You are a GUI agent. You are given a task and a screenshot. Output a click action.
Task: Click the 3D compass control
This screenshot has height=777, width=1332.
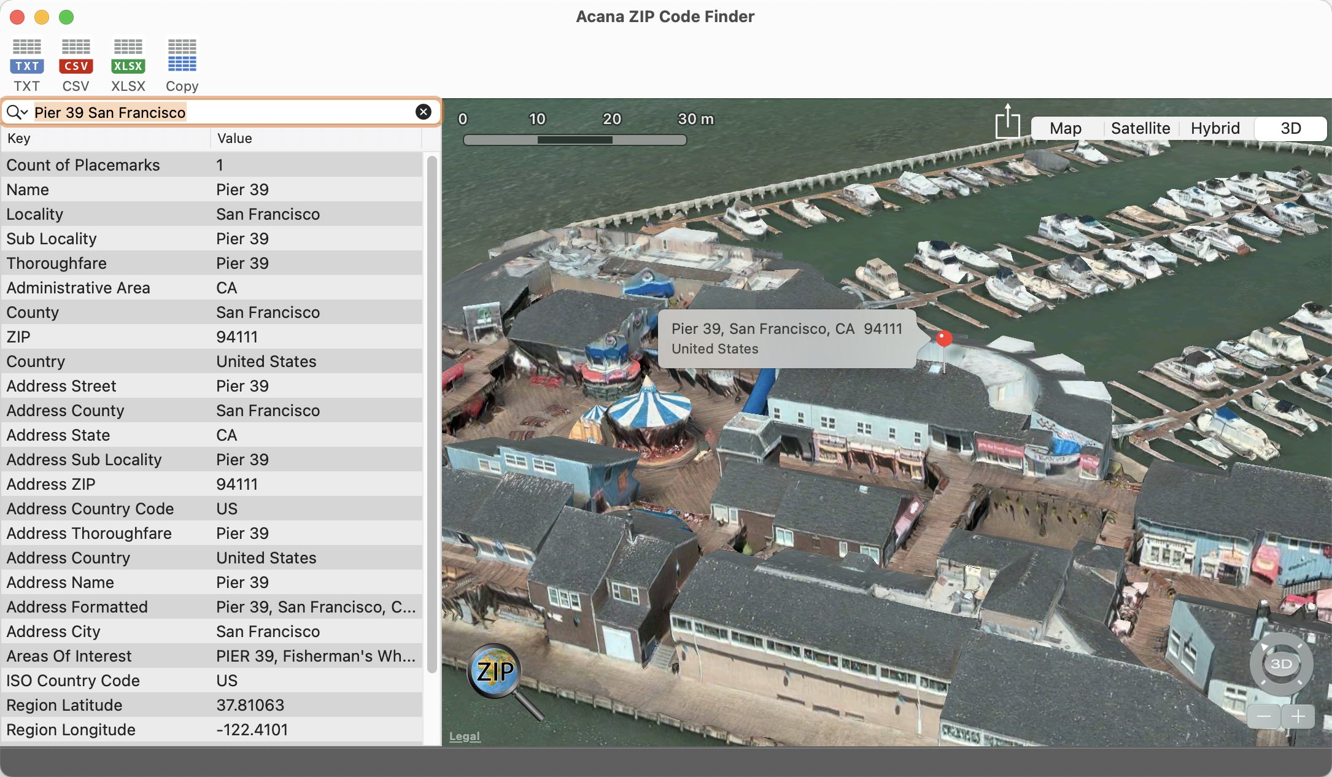[1282, 664]
